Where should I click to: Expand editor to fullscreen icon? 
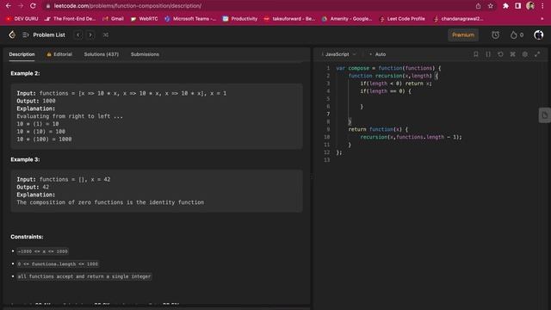click(x=537, y=54)
